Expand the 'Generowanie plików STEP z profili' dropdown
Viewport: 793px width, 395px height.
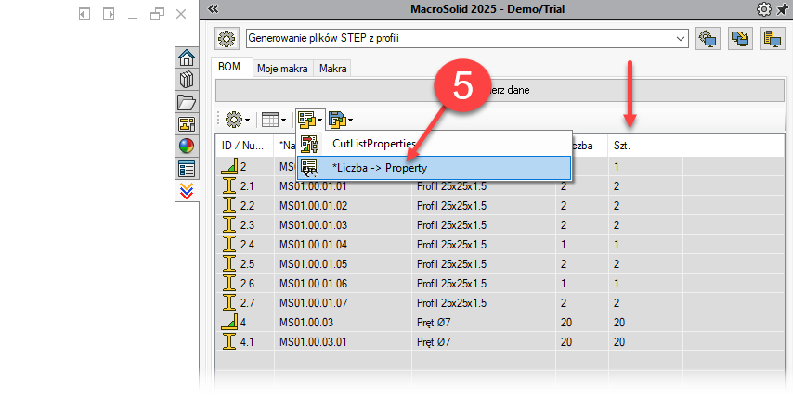(681, 38)
